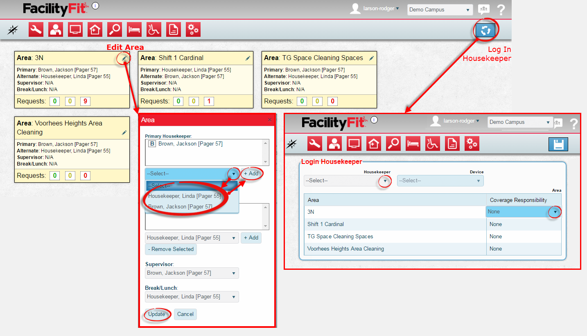
Task: Click the pencil icon on Shift 1 Cardinal
Action: pos(248,58)
